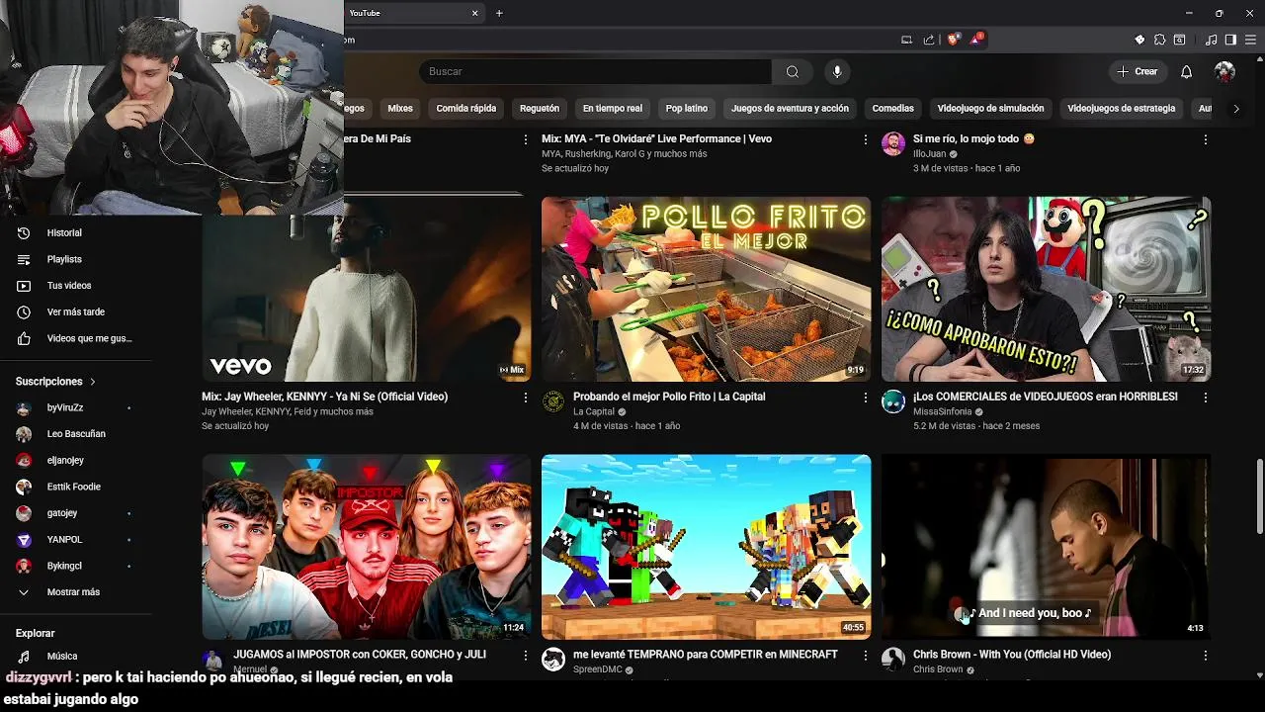
Task: Open options for Jay Wheeler mix
Action: pos(525,398)
